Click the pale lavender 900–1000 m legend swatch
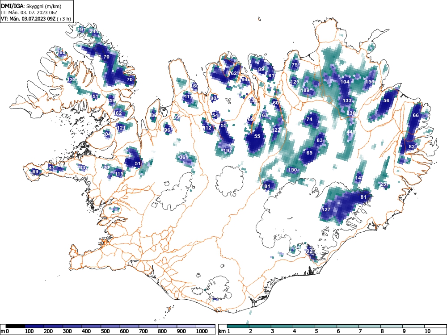The height and width of the screenshot is (335, 447). (186, 326)
